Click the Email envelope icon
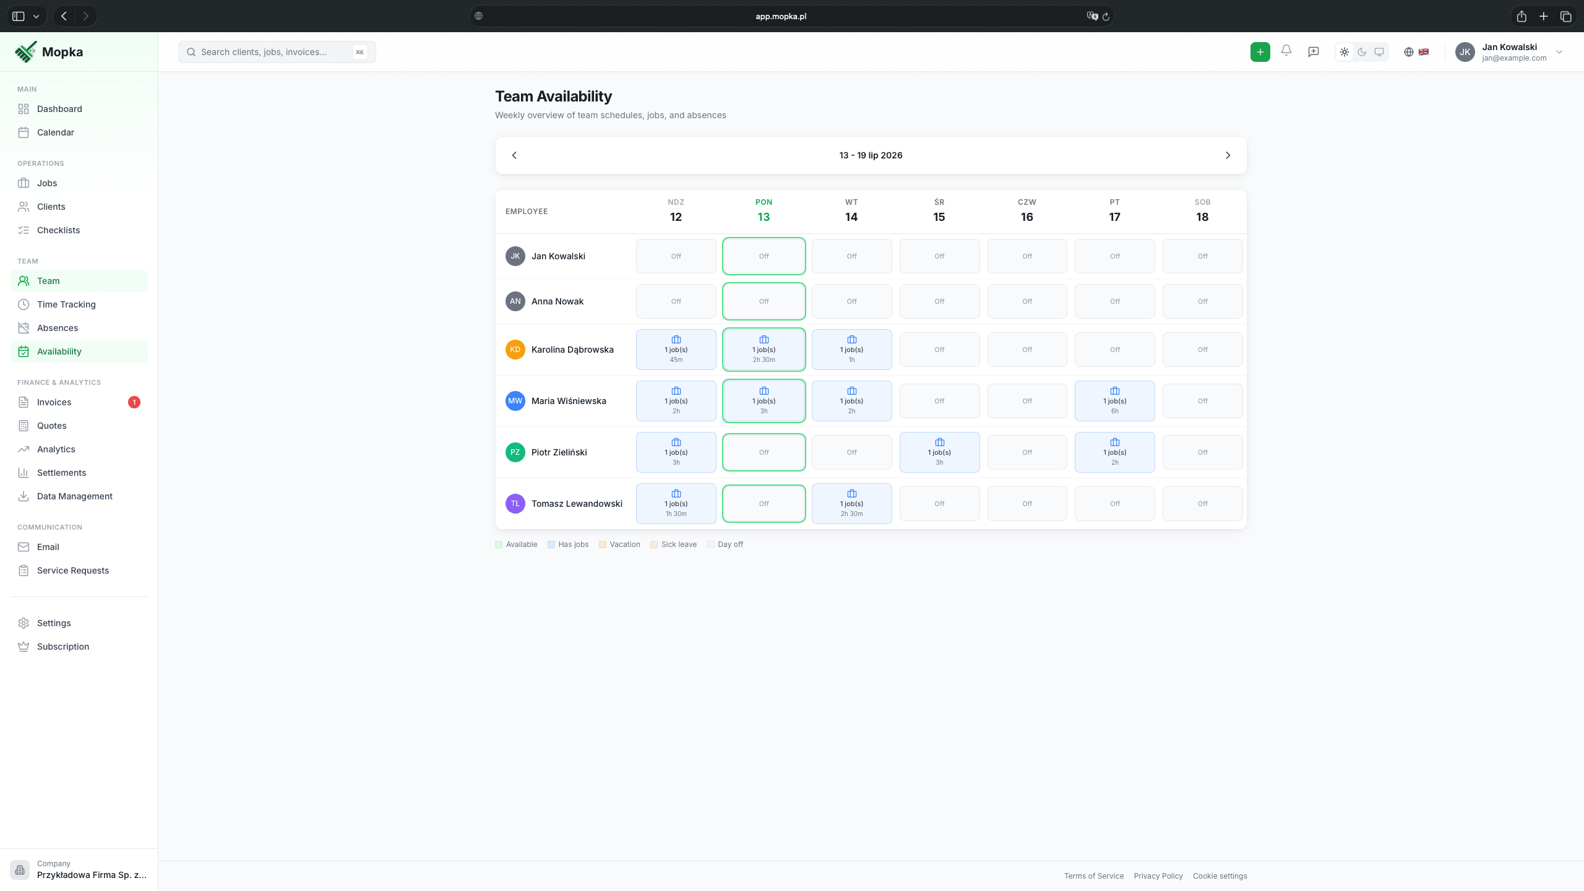Screen dimensions: 1584x891 pyautogui.click(x=24, y=547)
